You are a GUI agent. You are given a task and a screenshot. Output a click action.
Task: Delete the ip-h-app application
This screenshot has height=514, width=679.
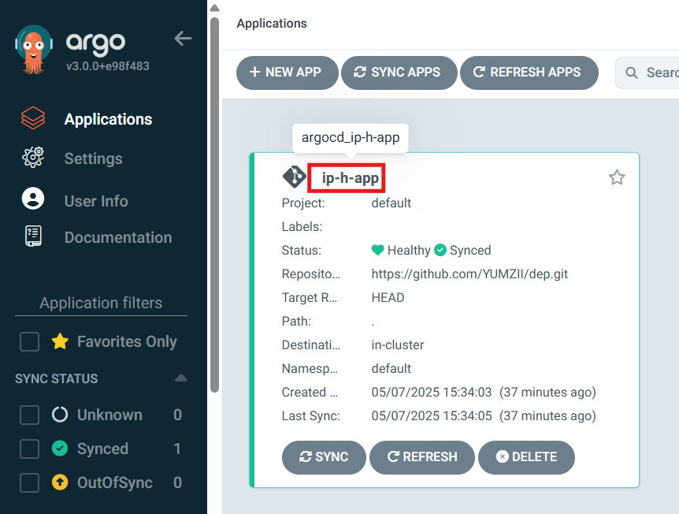pyautogui.click(x=526, y=457)
